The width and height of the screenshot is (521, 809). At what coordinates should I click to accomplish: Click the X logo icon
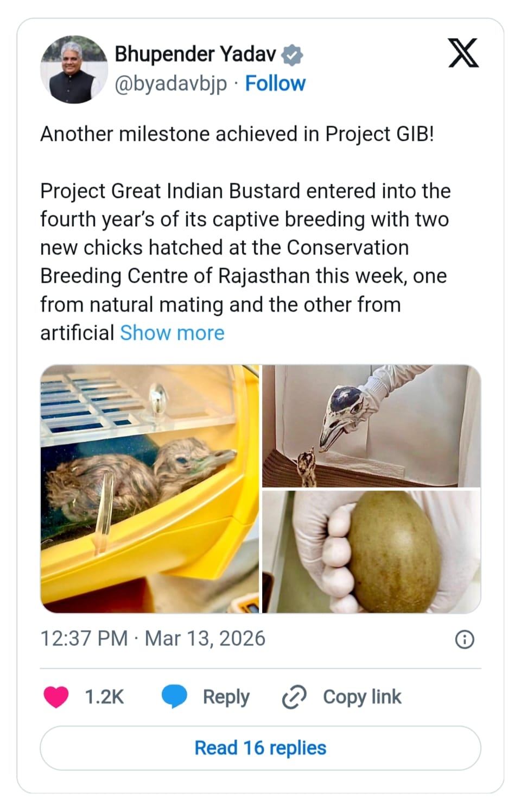pyautogui.click(x=463, y=53)
